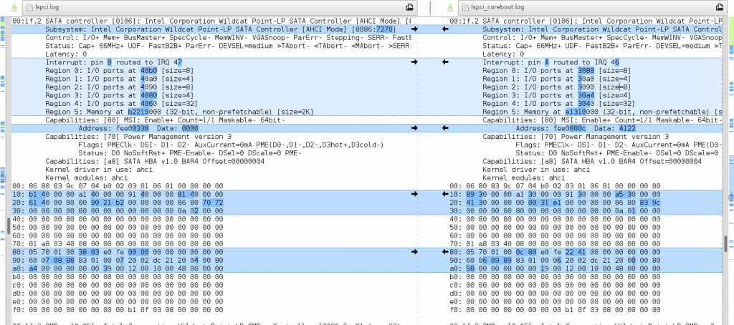Click 'Region 0: I/O ports at 3088' line
Image resolution: width=734 pixels, height=325 pixels.
click(x=557, y=70)
